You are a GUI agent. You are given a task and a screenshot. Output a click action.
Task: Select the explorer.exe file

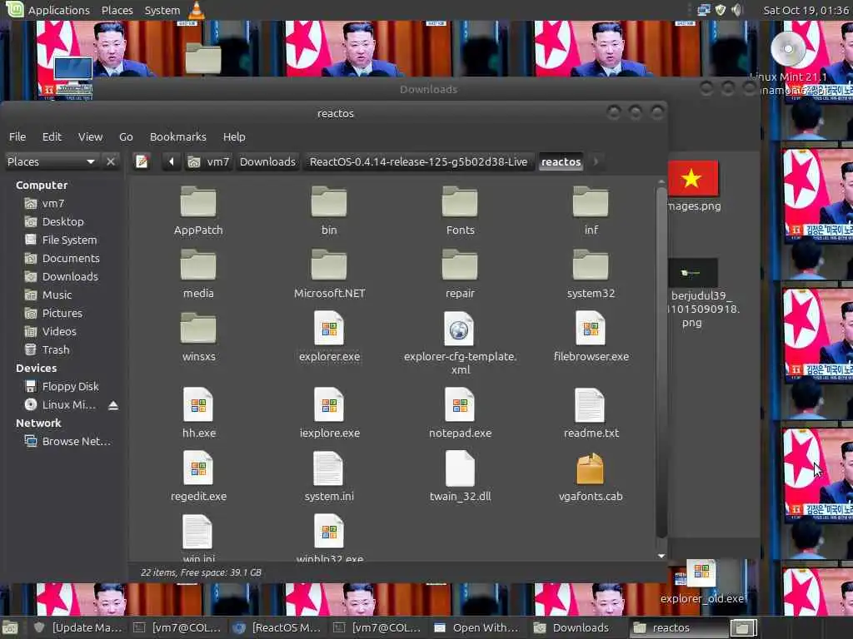(329, 337)
